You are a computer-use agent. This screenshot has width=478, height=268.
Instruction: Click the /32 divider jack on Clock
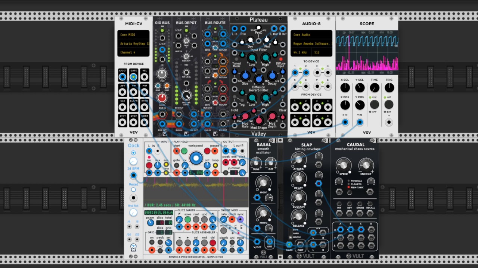(137, 239)
